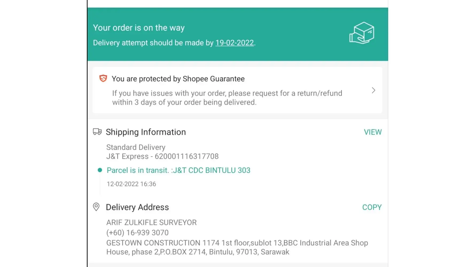Viewport: 475px width, 267px height.
Task: Click the shipping truck icon
Action: click(x=97, y=132)
